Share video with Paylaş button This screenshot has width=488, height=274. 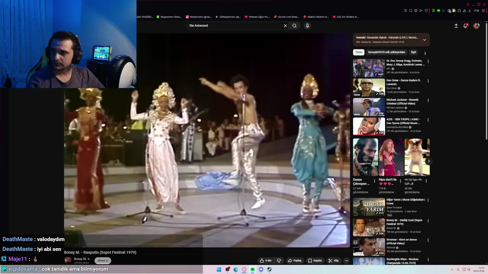tap(295, 261)
